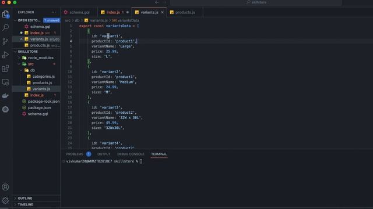Open the Manage gear icon
Viewport: 373px width, 209px height.
(x=5, y=200)
